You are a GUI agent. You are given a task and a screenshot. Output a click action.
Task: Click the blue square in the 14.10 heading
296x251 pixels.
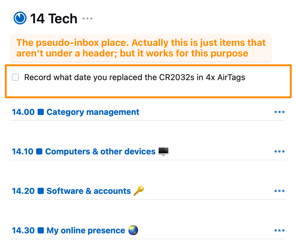(x=40, y=152)
